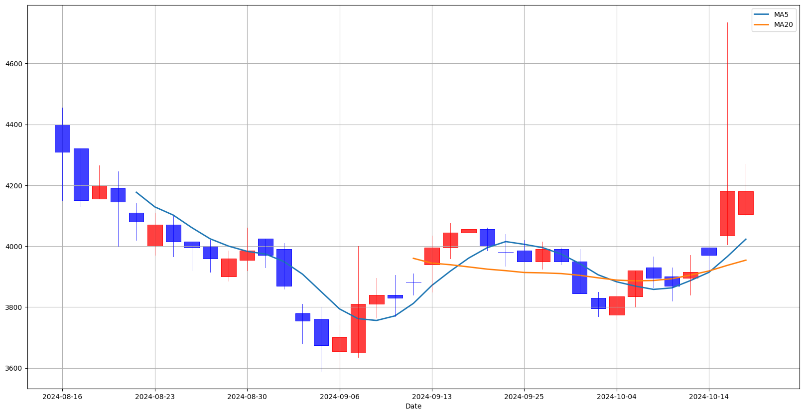804x415 pixels.
Task: Click the 4200 y-axis label
Action: tap(14, 185)
